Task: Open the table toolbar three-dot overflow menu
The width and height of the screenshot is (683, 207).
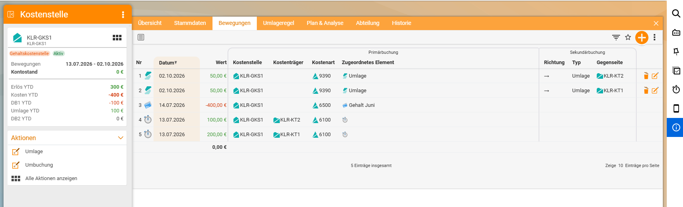Action: tap(655, 37)
